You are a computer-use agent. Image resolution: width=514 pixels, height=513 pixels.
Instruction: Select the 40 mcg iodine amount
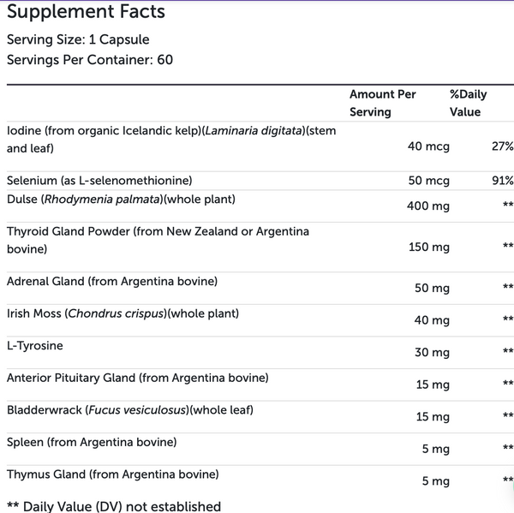coord(428,146)
